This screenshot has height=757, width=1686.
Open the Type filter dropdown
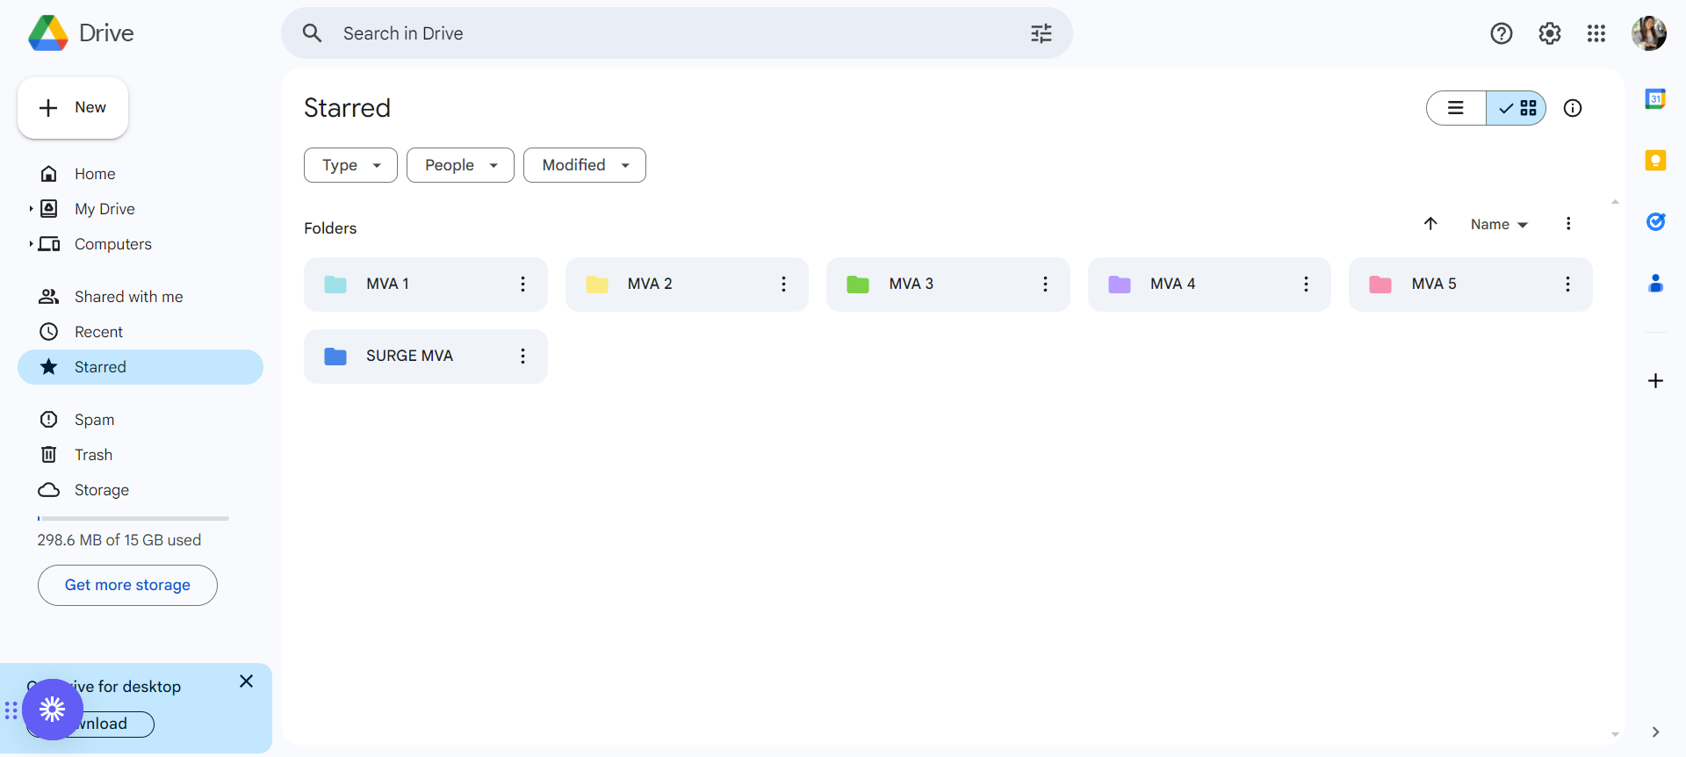pos(350,165)
